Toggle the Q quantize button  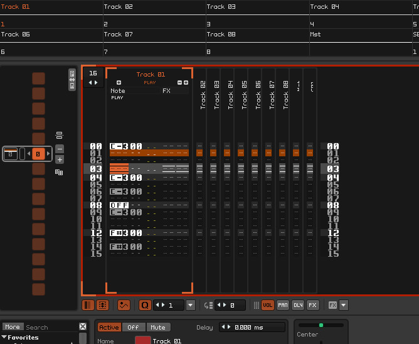(145, 305)
